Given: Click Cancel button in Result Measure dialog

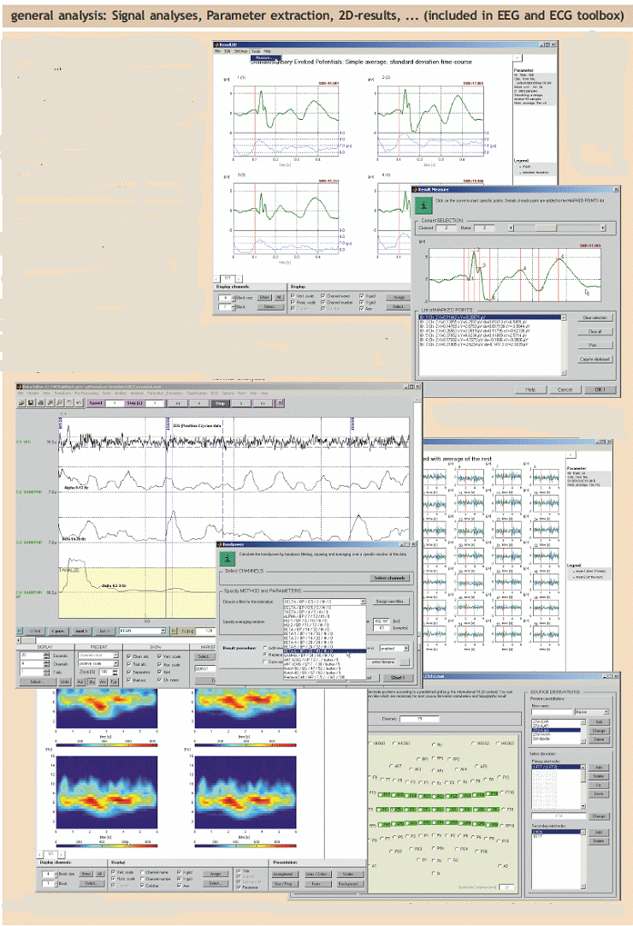Looking at the screenshot, I should (x=565, y=389).
